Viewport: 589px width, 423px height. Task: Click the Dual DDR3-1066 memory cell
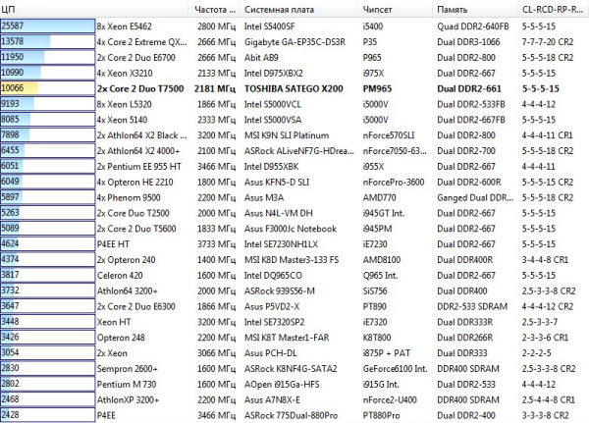pos(469,42)
